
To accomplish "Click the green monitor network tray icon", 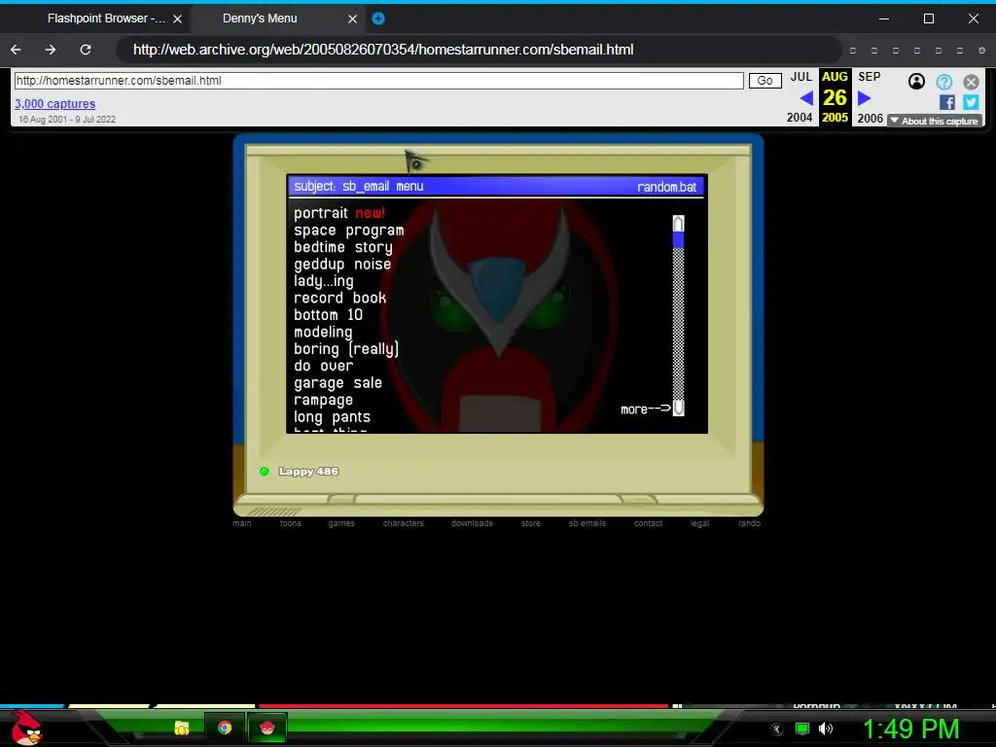I will 802,729.
